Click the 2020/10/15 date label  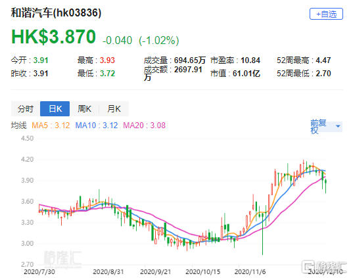[203, 271]
